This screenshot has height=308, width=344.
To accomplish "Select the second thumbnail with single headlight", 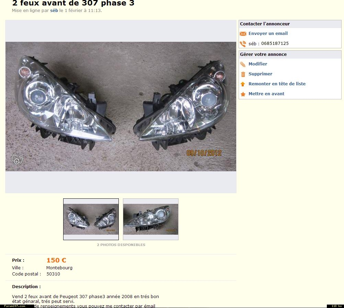I will tap(151, 219).
